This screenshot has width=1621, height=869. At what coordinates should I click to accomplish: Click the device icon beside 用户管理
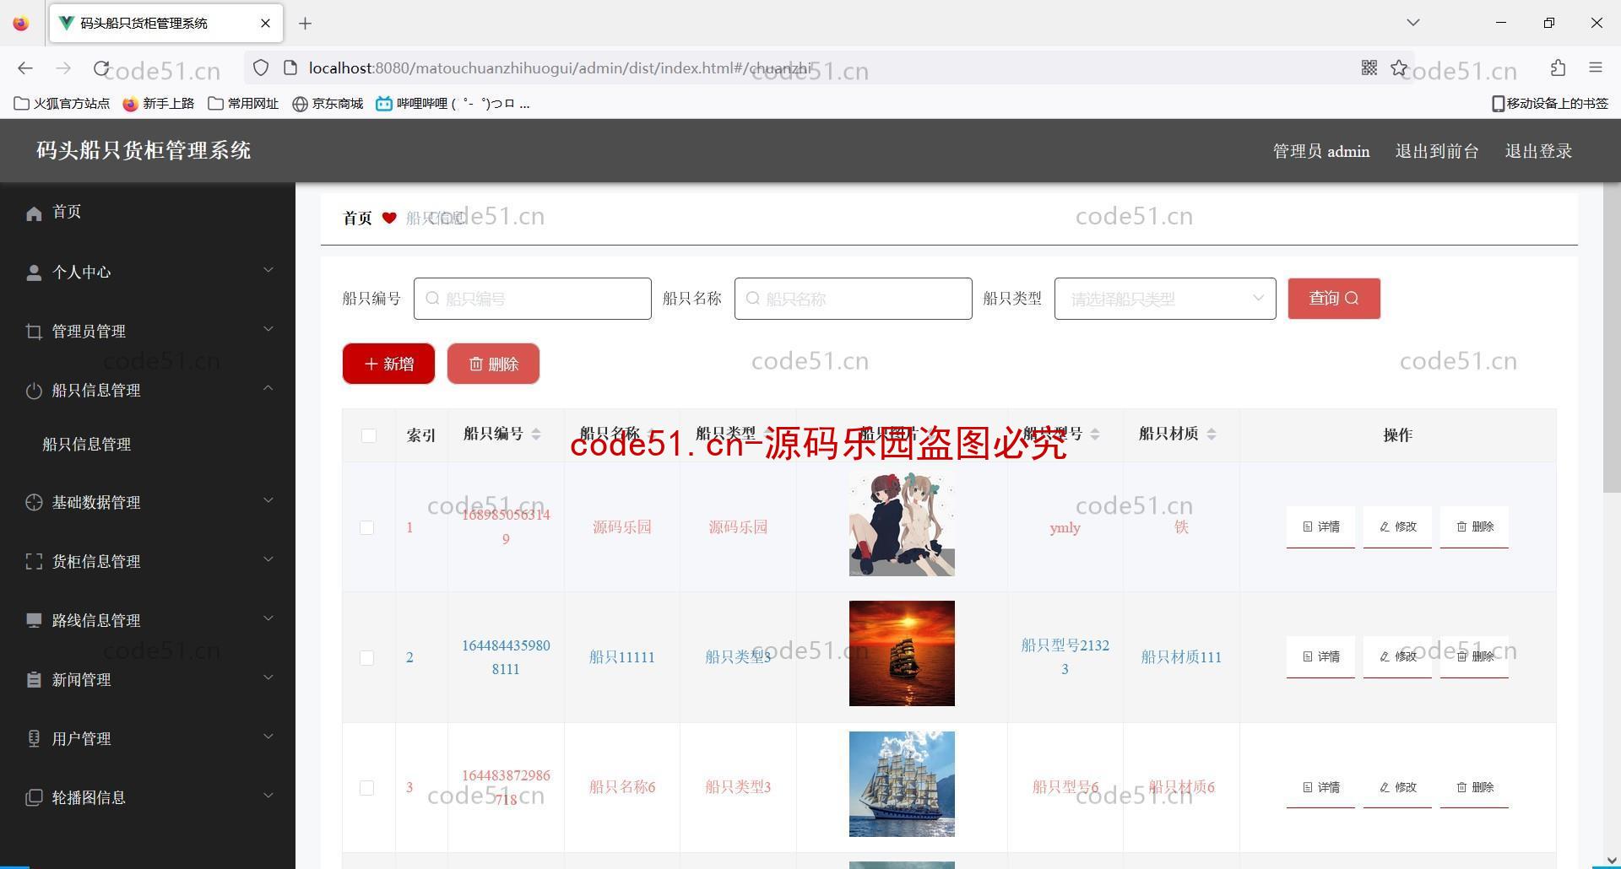click(34, 738)
